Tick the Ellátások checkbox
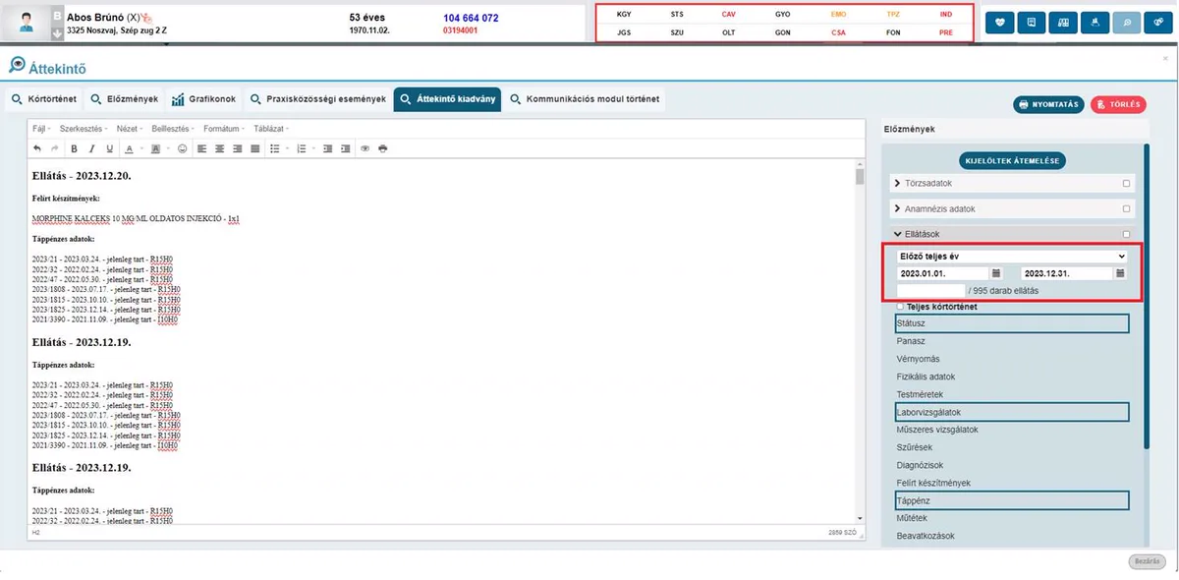 click(x=1126, y=234)
